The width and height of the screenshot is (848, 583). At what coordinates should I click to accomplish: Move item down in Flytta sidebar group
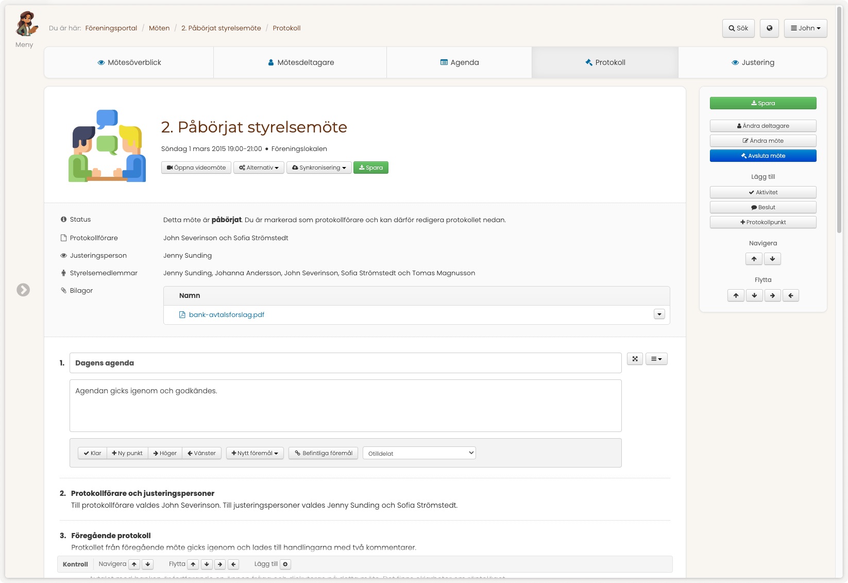[x=754, y=295]
